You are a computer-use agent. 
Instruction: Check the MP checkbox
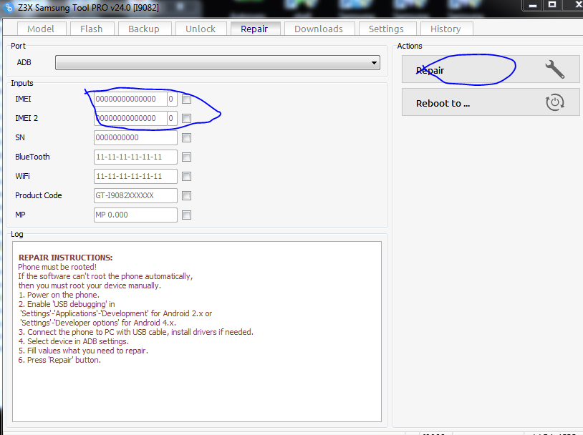click(x=187, y=215)
